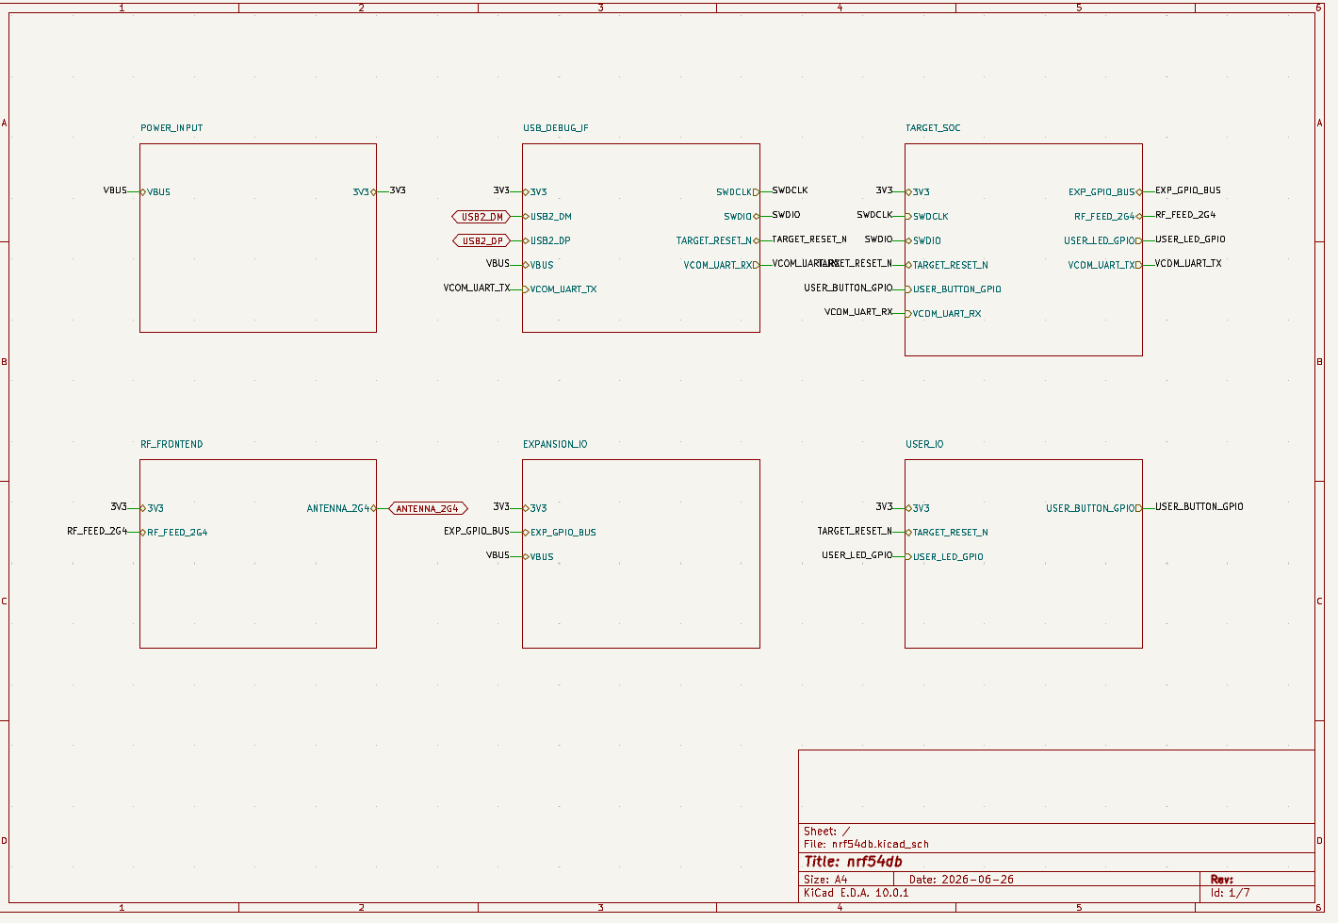Click 'Title: nrf54db' in title block

(853, 862)
